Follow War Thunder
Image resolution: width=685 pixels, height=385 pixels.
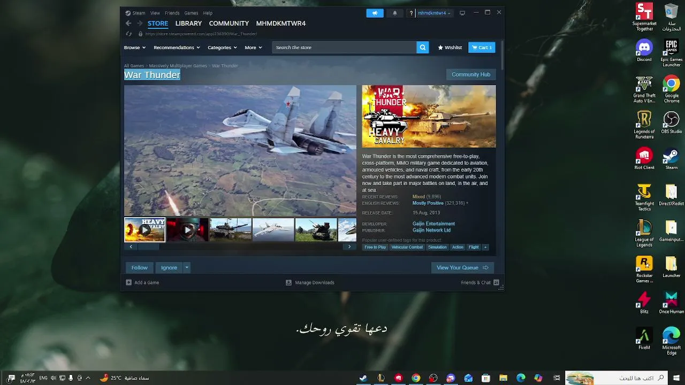coord(140,267)
